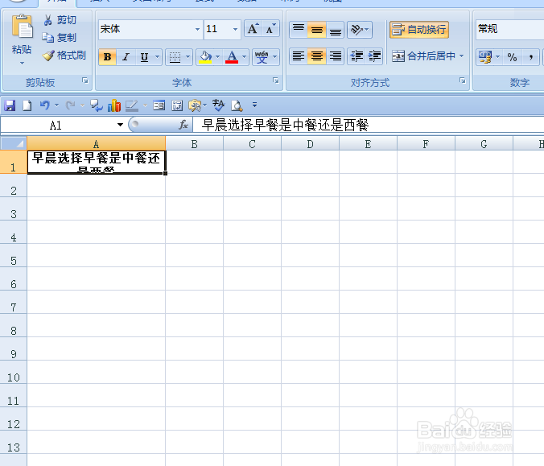Viewport: 544px width, 466px height.
Task: Open the print preview magnifier icon
Action: click(237, 105)
